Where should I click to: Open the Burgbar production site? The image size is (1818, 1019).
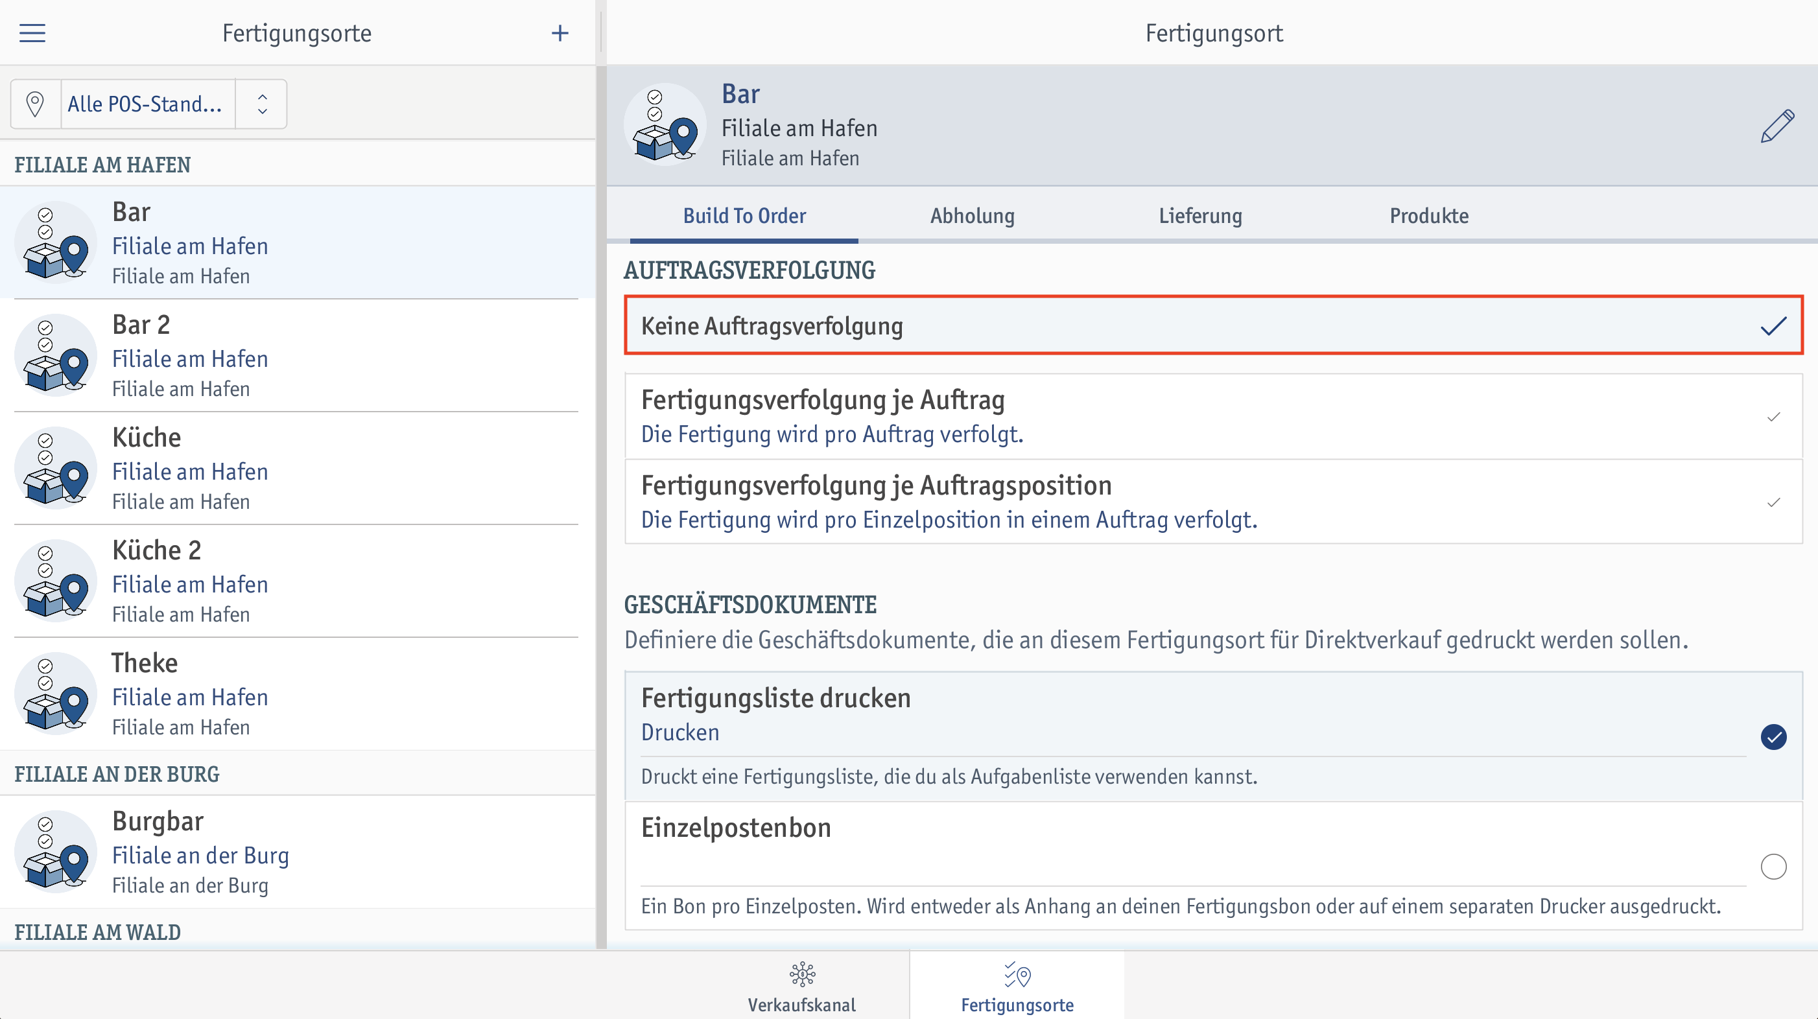pos(296,852)
